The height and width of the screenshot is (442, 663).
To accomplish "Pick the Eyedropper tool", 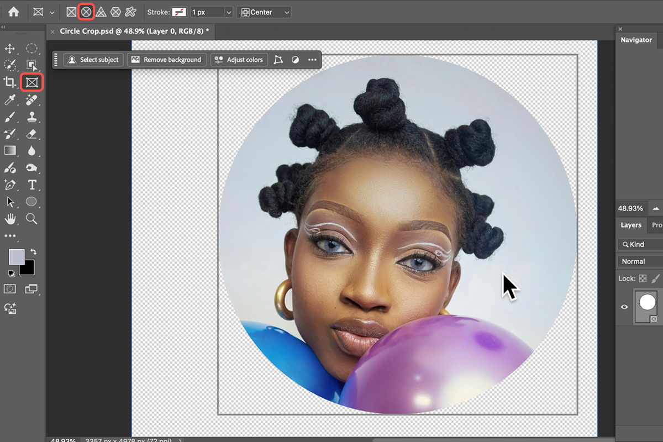I will click(x=10, y=100).
